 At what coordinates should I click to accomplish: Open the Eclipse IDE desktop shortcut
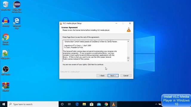(17, 7)
